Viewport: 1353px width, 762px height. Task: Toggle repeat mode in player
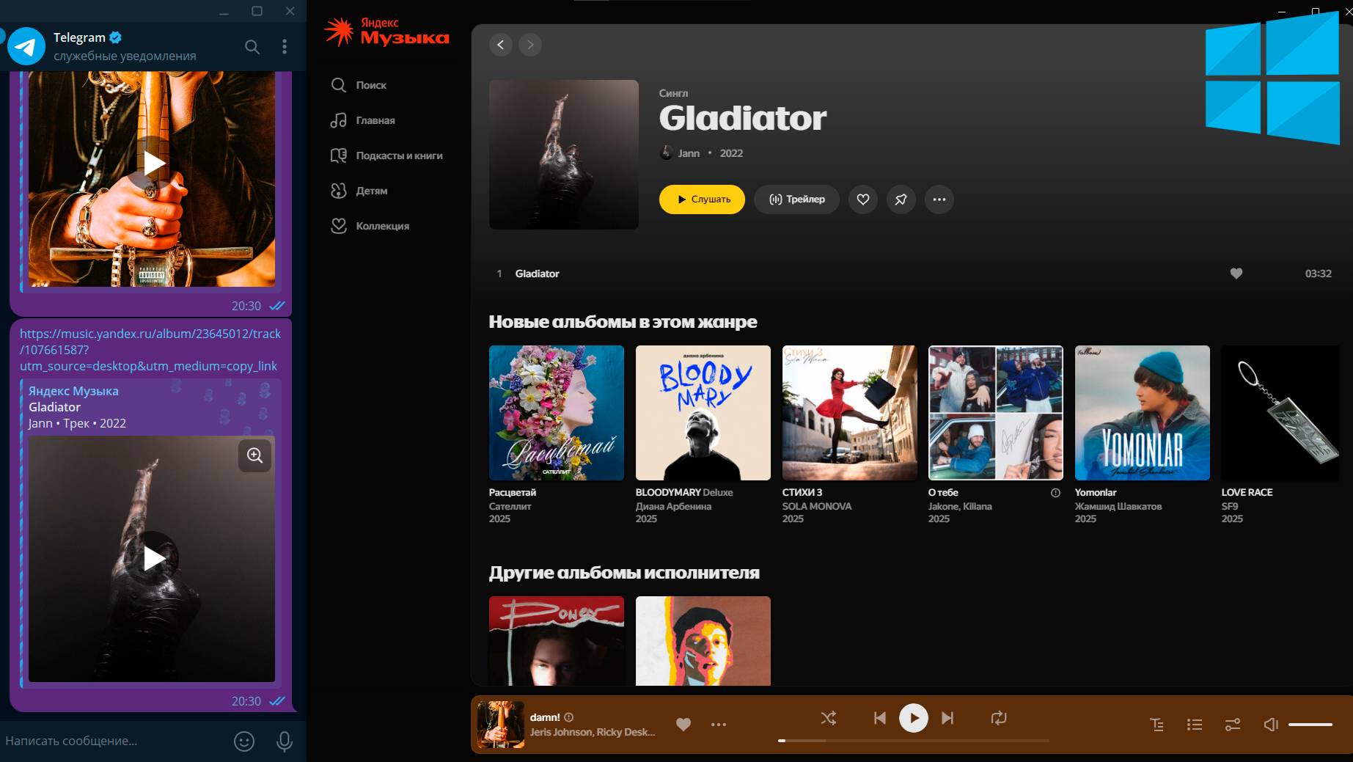999,718
